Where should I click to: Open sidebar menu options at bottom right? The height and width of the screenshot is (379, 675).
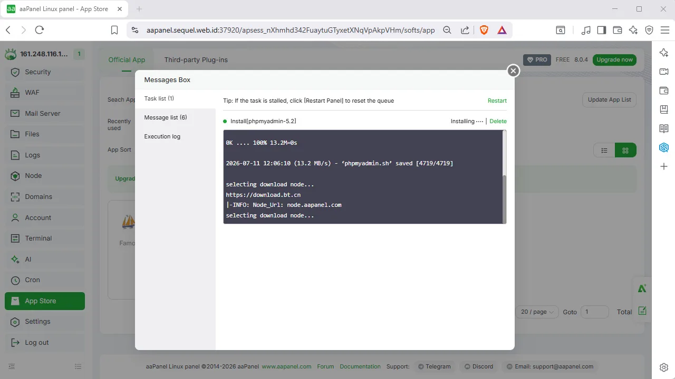[x=78, y=366]
